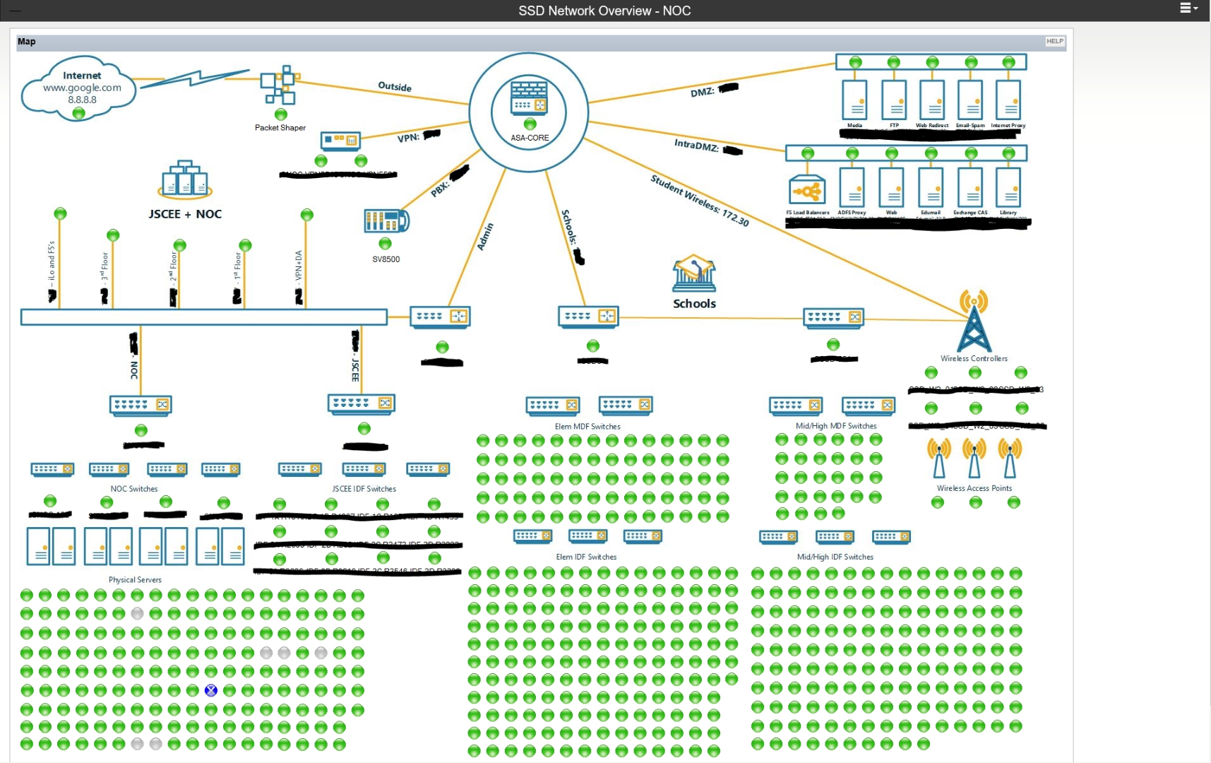1211x763 pixels.
Task: Select the Internet cloud icon
Action: tap(78, 88)
